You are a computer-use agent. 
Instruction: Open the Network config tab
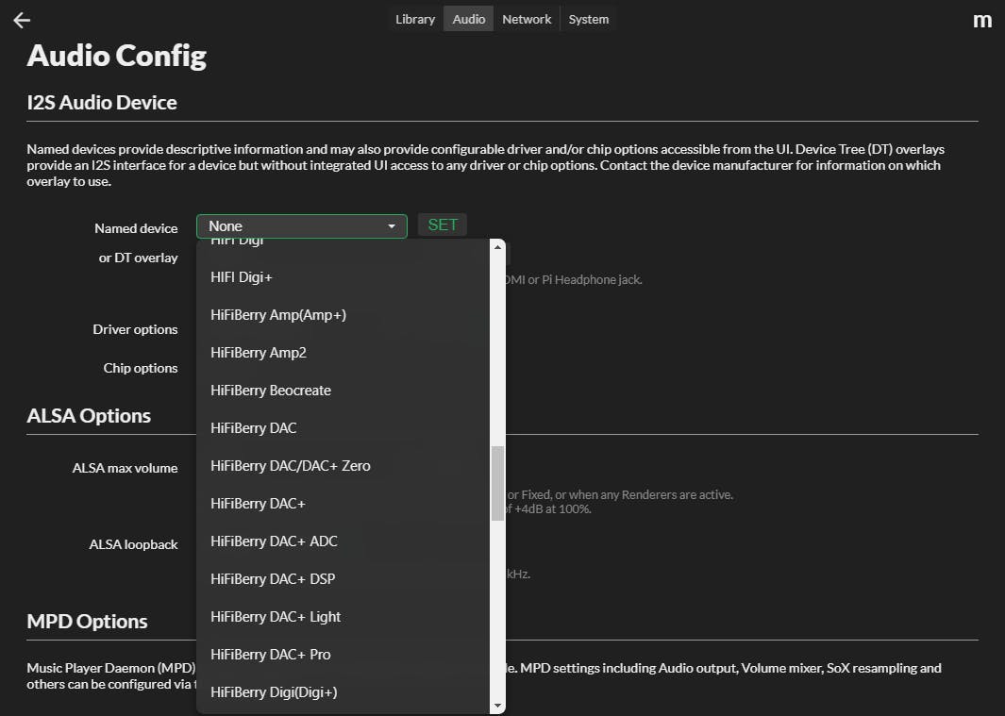coord(527,19)
